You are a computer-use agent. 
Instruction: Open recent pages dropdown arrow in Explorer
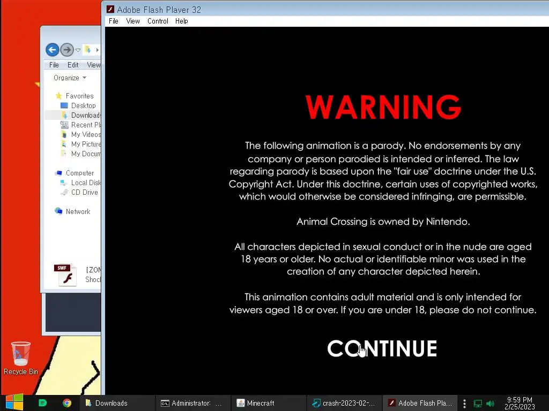point(78,50)
